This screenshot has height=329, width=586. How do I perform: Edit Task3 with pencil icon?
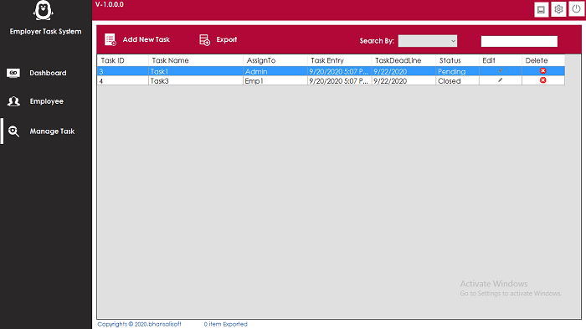coord(500,80)
